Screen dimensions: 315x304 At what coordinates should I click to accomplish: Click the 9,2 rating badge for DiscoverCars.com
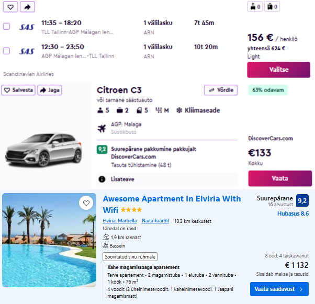point(102,149)
